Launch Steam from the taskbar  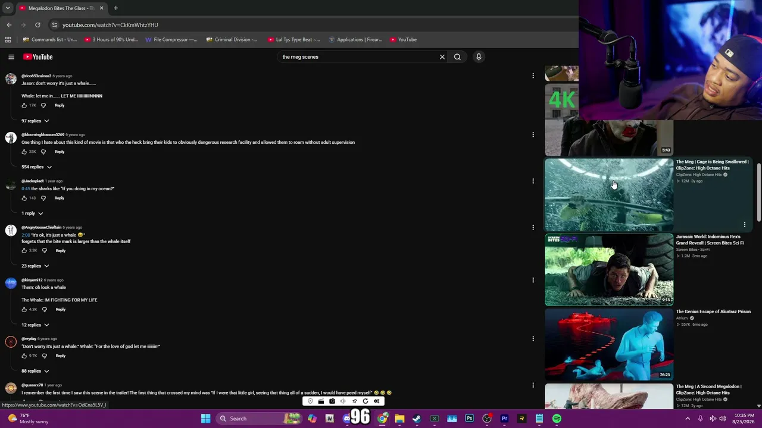pyautogui.click(x=417, y=418)
